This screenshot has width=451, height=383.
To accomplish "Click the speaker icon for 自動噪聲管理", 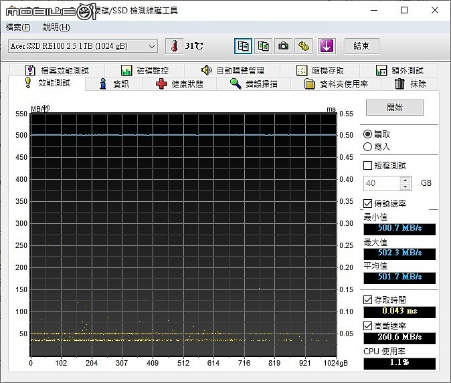I will 206,70.
